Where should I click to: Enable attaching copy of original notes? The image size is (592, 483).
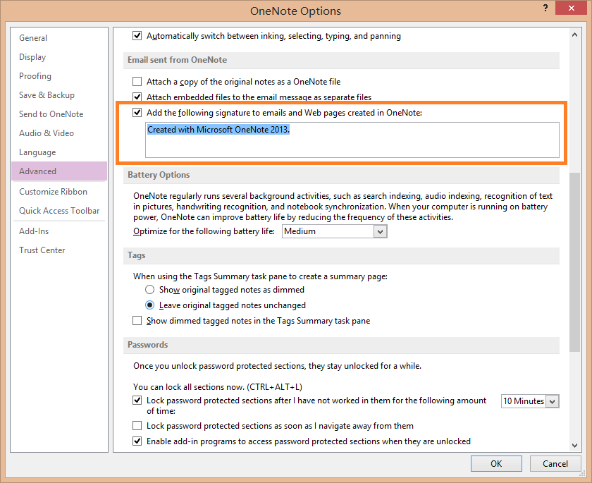(137, 82)
